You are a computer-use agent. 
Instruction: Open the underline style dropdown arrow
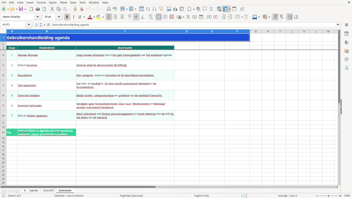click(x=84, y=17)
